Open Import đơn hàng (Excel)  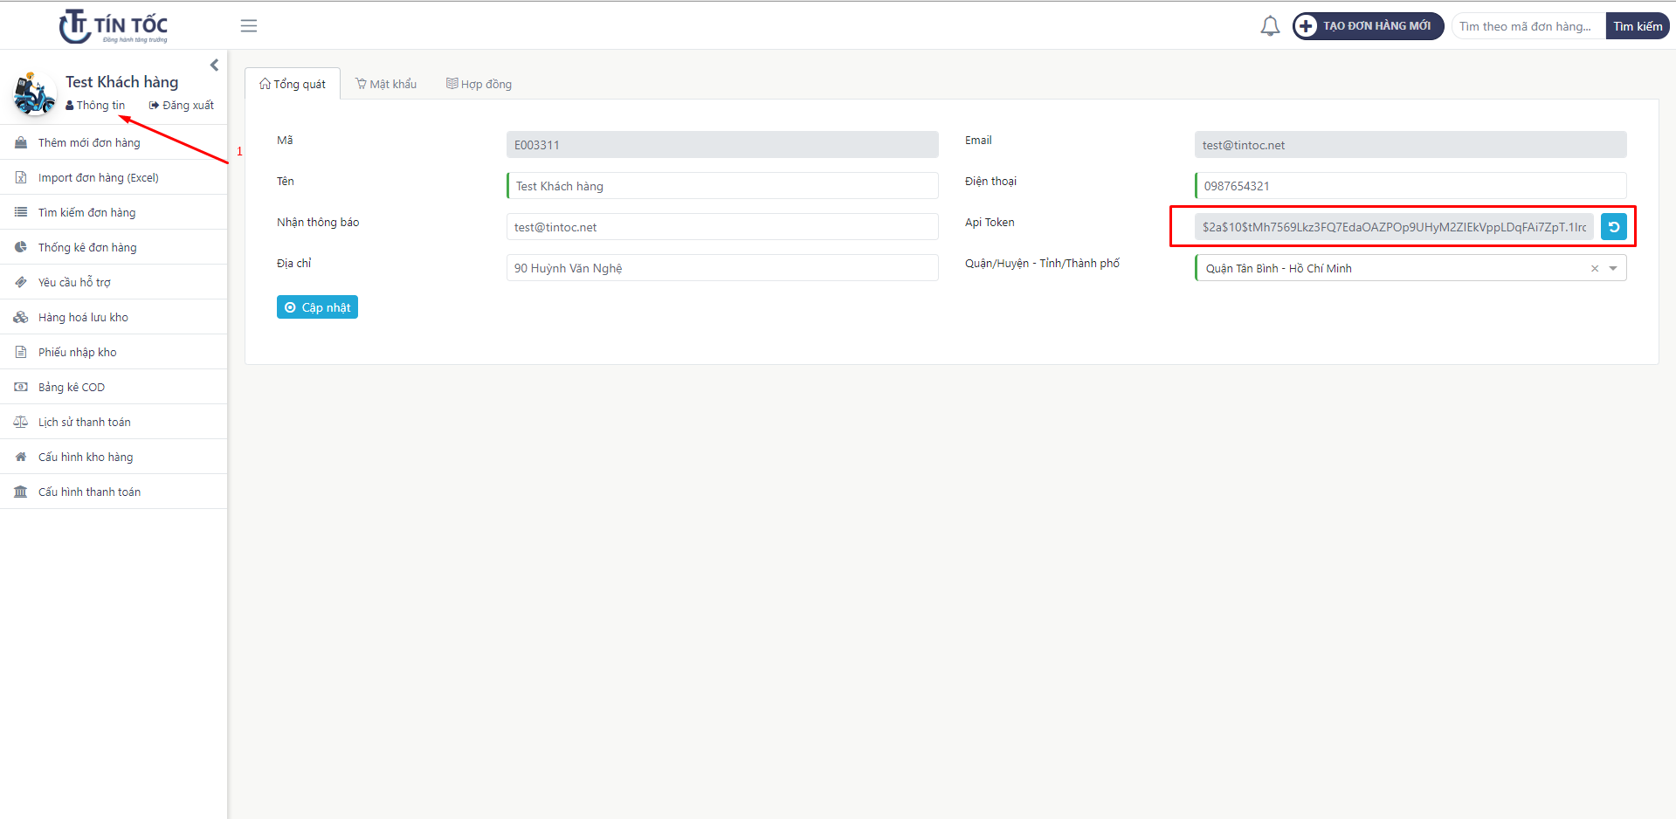(98, 177)
